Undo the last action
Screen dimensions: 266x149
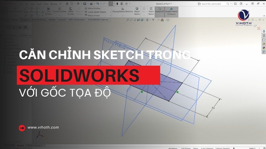point(98,4)
